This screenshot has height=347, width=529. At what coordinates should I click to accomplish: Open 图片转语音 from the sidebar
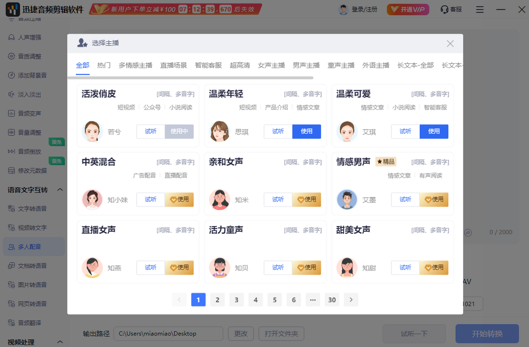tap(32, 285)
